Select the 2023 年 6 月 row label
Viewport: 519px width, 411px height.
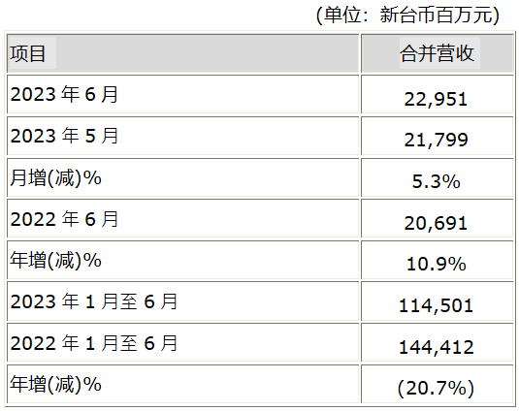(64, 94)
